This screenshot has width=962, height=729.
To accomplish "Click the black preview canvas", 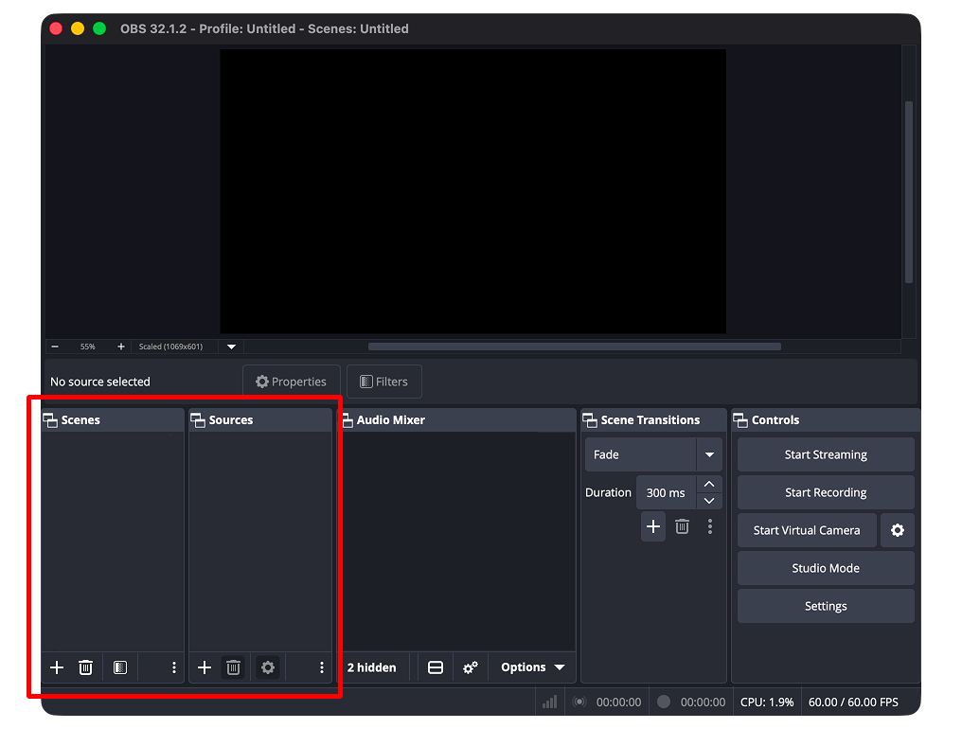I will [473, 191].
